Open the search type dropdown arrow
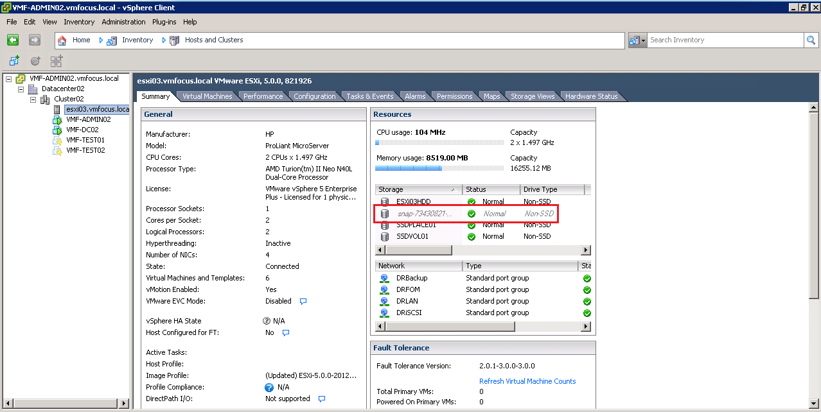Viewport: 821px width, 412px height. pos(642,40)
